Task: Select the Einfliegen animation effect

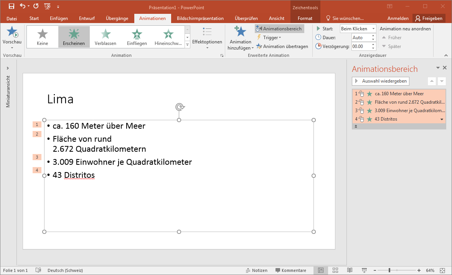Action: [137, 37]
